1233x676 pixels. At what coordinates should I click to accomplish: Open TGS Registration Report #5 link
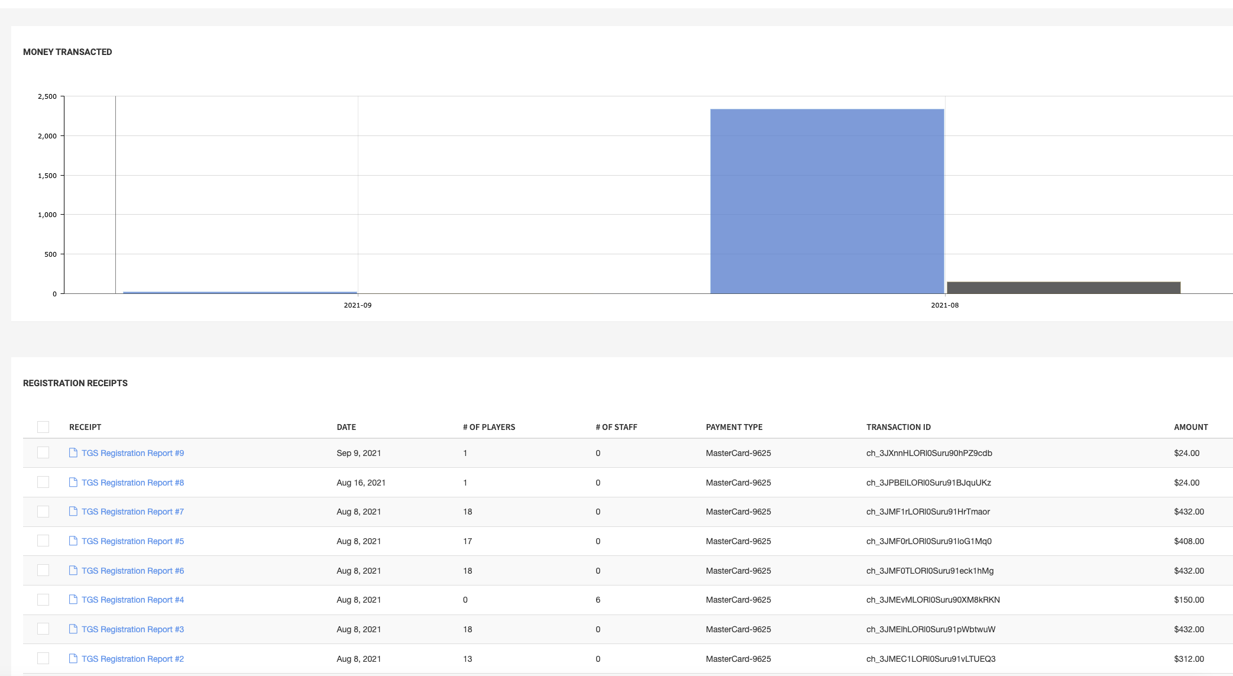pos(132,541)
